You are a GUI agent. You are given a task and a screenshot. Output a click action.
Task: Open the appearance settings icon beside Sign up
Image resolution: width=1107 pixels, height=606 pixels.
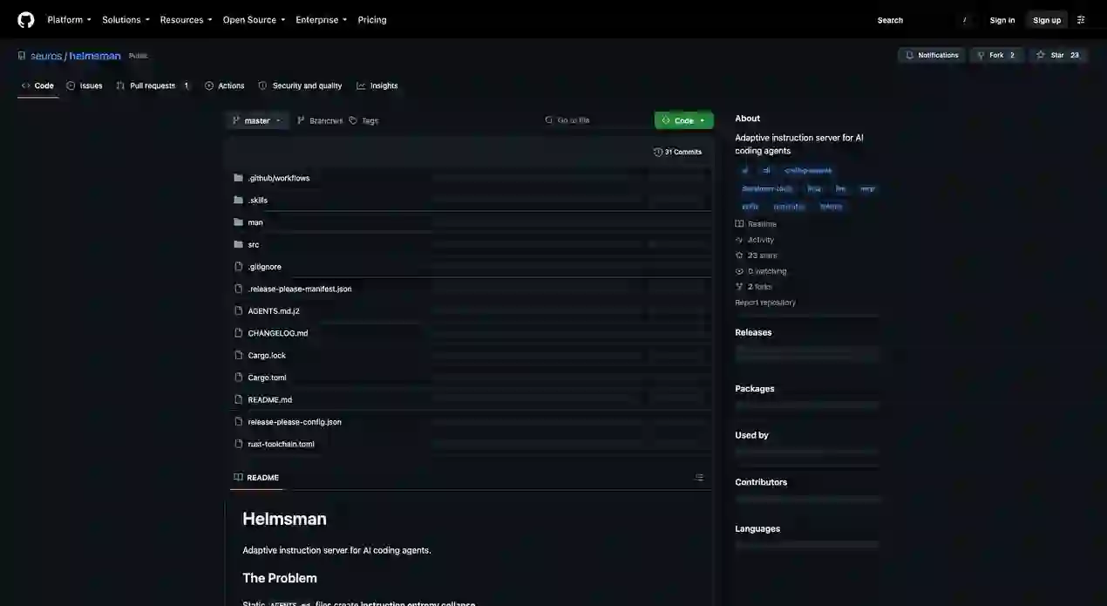tap(1081, 20)
